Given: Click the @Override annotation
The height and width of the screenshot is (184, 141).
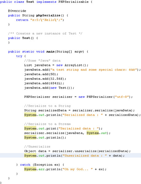Looking at the screenshot, I should point(17,11).
